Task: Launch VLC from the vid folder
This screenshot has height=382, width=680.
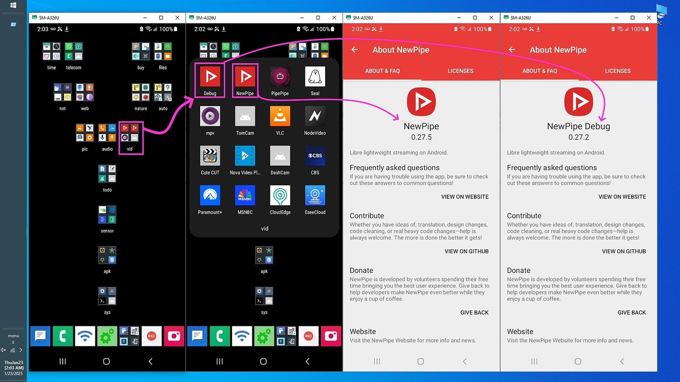Action: tap(280, 116)
